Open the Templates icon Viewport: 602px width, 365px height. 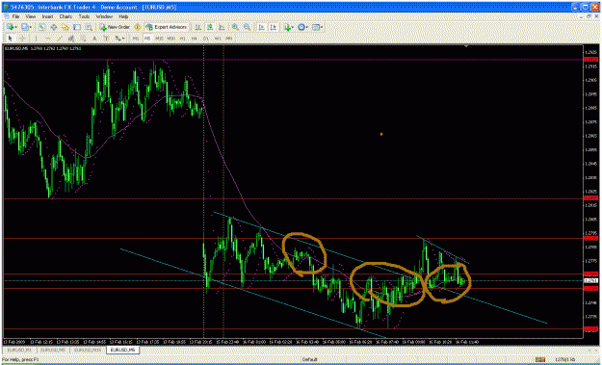click(316, 27)
